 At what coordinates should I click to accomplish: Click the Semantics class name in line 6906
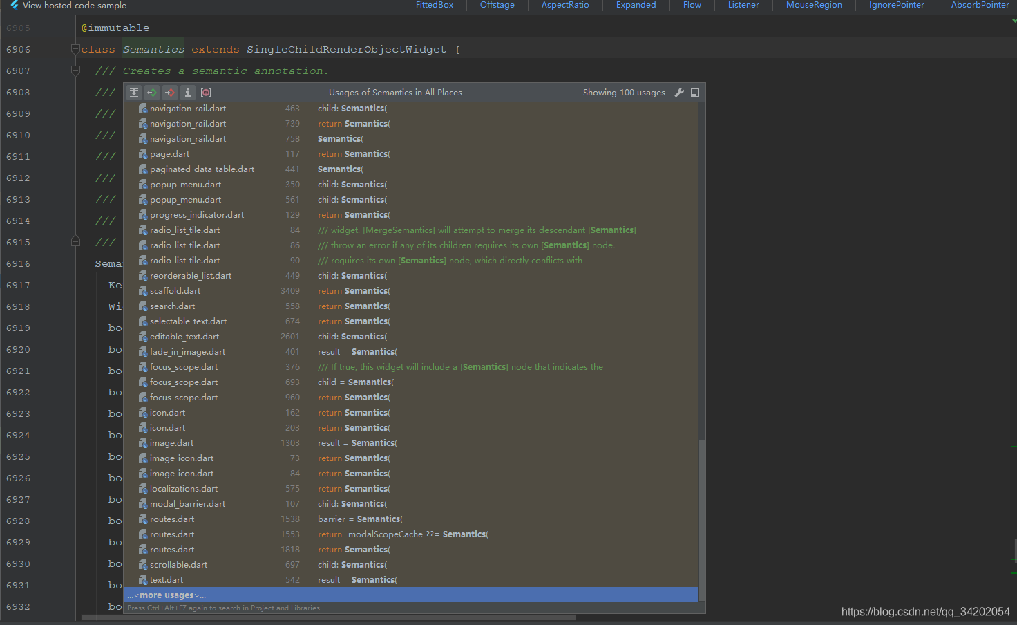pyautogui.click(x=153, y=49)
